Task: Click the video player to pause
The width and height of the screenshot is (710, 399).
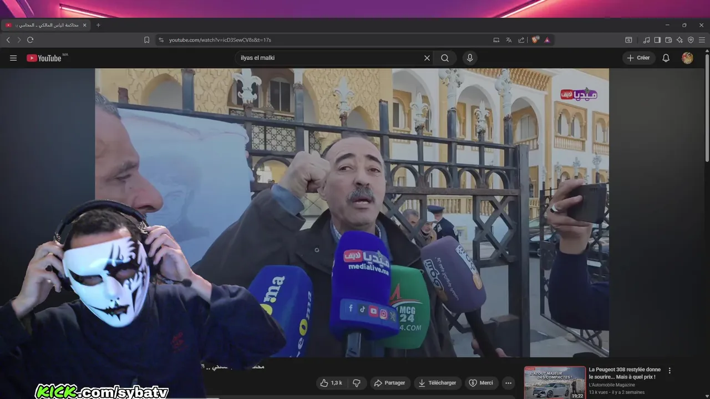Action: pyautogui.click(x=352, y=212)
